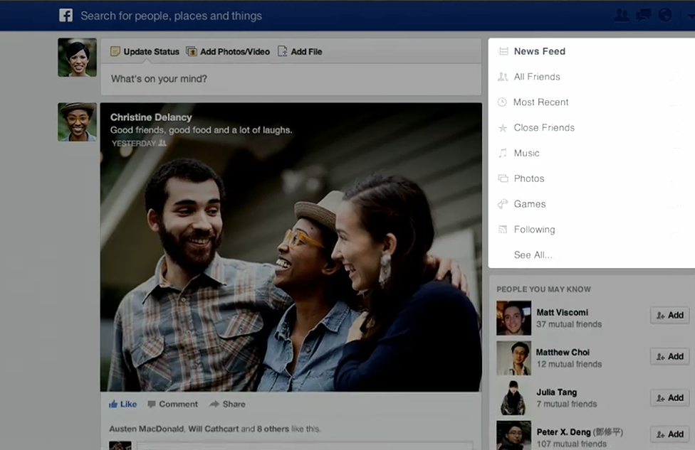The width and height of the screenshot is (695, 450).
Task: Expand See All feeds list
Action: 533,255
